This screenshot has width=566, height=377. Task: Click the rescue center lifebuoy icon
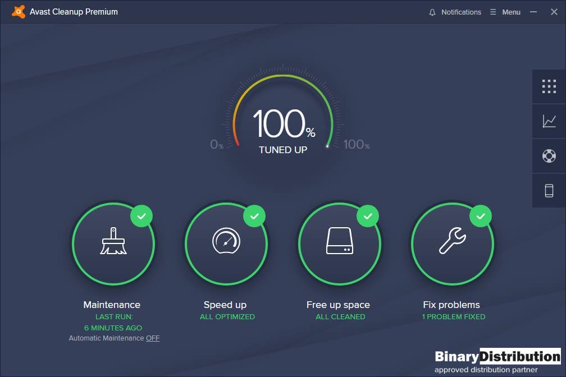[549, 156]
